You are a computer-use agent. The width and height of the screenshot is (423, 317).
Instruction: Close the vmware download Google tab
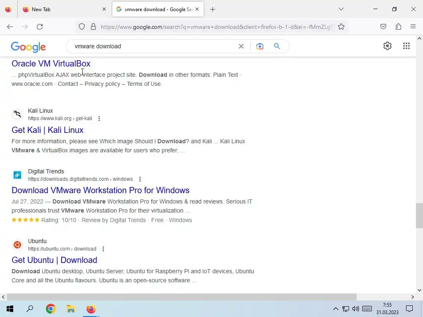pos(197,9)
